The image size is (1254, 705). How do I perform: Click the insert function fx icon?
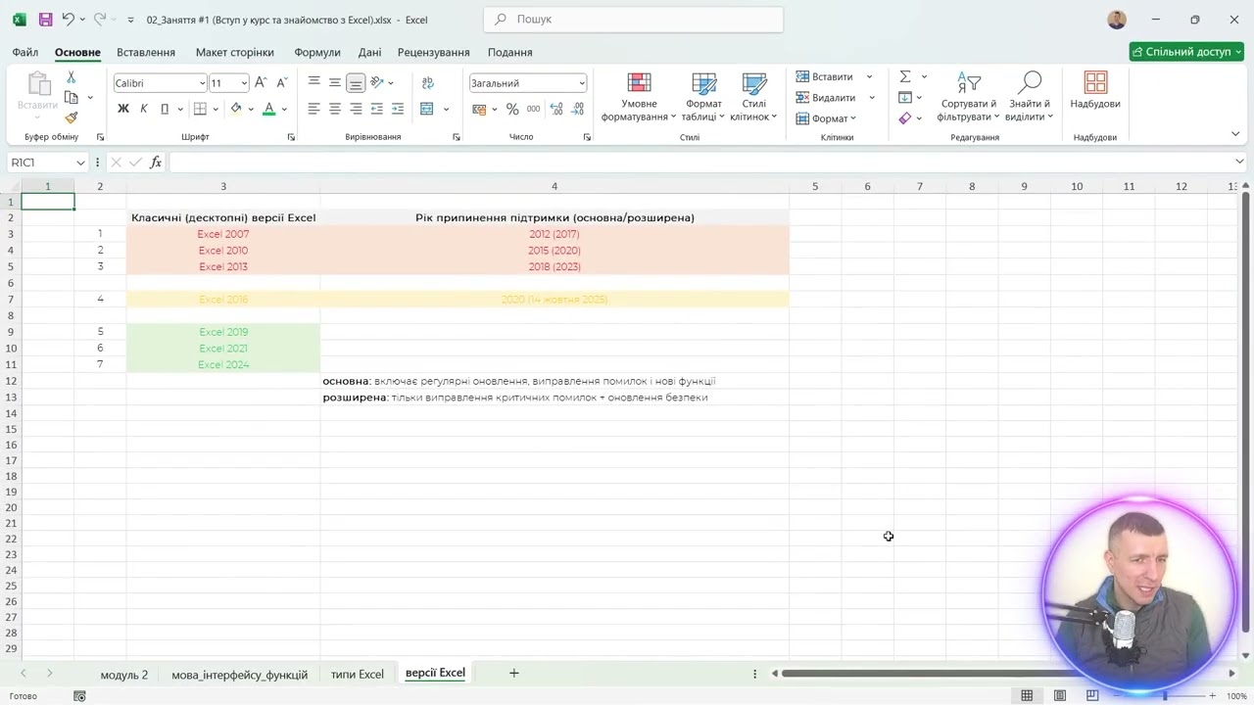pos(156,163)
